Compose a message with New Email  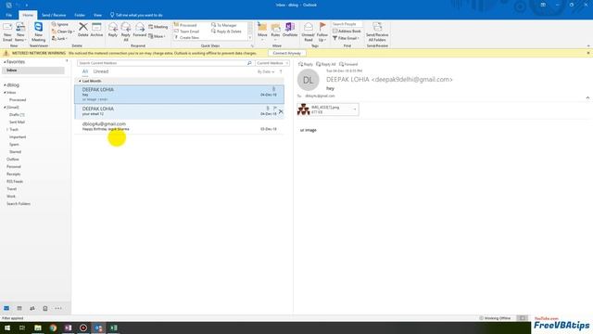coord(7,32)
